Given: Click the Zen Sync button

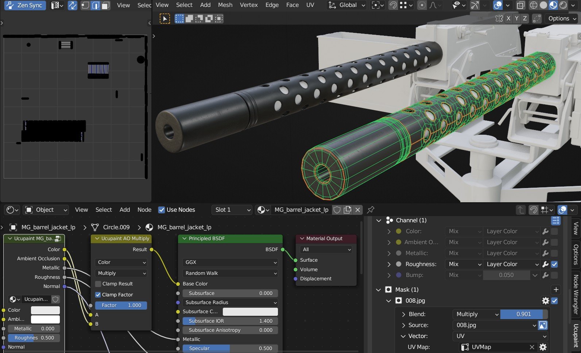Looking at the screenshot, I should click(25, 5).
